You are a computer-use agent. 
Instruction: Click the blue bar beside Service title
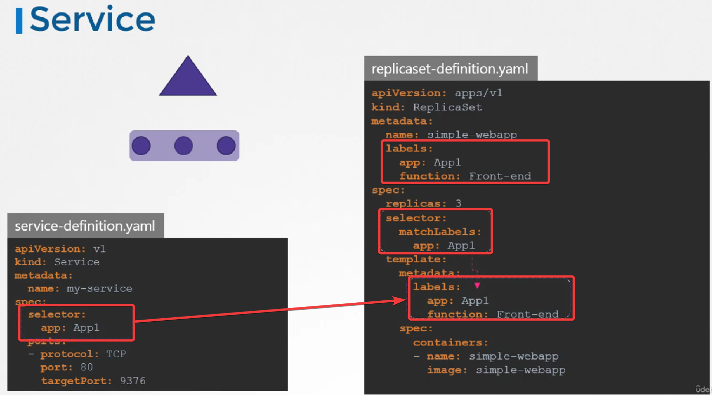click(19, 21)
